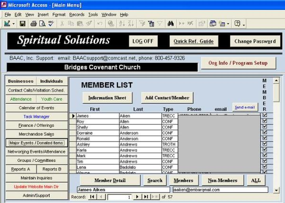Click the Sort Descending Z-A icon
This screenshot has height=203, width=285.
(131, 24)
